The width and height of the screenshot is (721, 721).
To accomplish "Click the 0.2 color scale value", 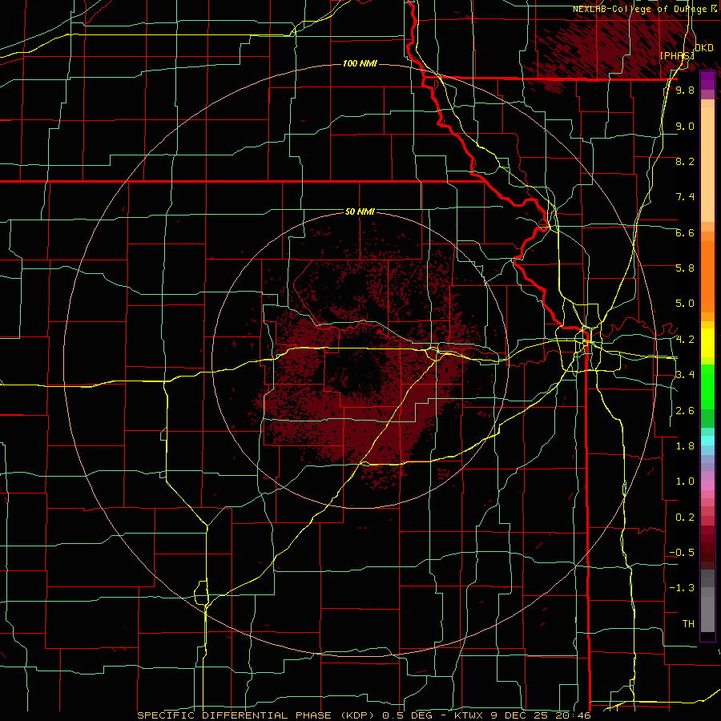I will [685, 518].
